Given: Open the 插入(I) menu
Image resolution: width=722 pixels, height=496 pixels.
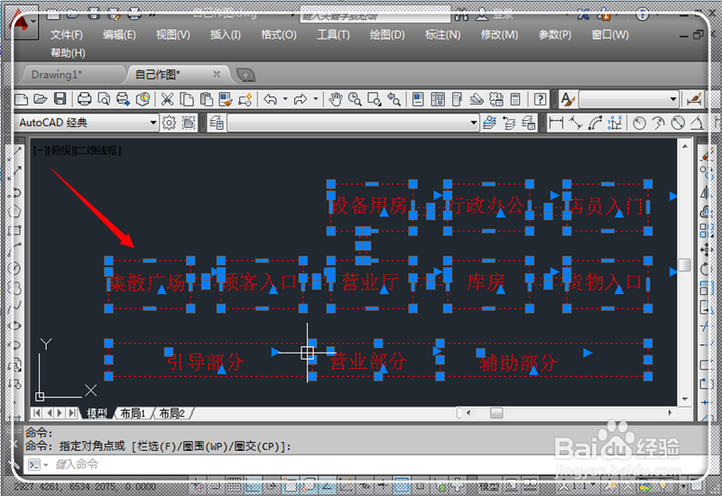Looking at the screenshot, I should [225, 35].
